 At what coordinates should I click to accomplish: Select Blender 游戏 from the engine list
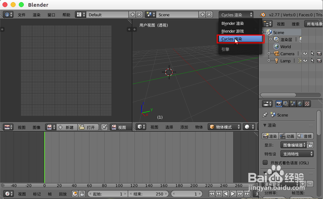[240, 31]
